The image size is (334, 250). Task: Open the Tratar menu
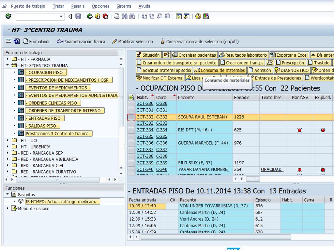pyautogui.click(x=58, y=6)
